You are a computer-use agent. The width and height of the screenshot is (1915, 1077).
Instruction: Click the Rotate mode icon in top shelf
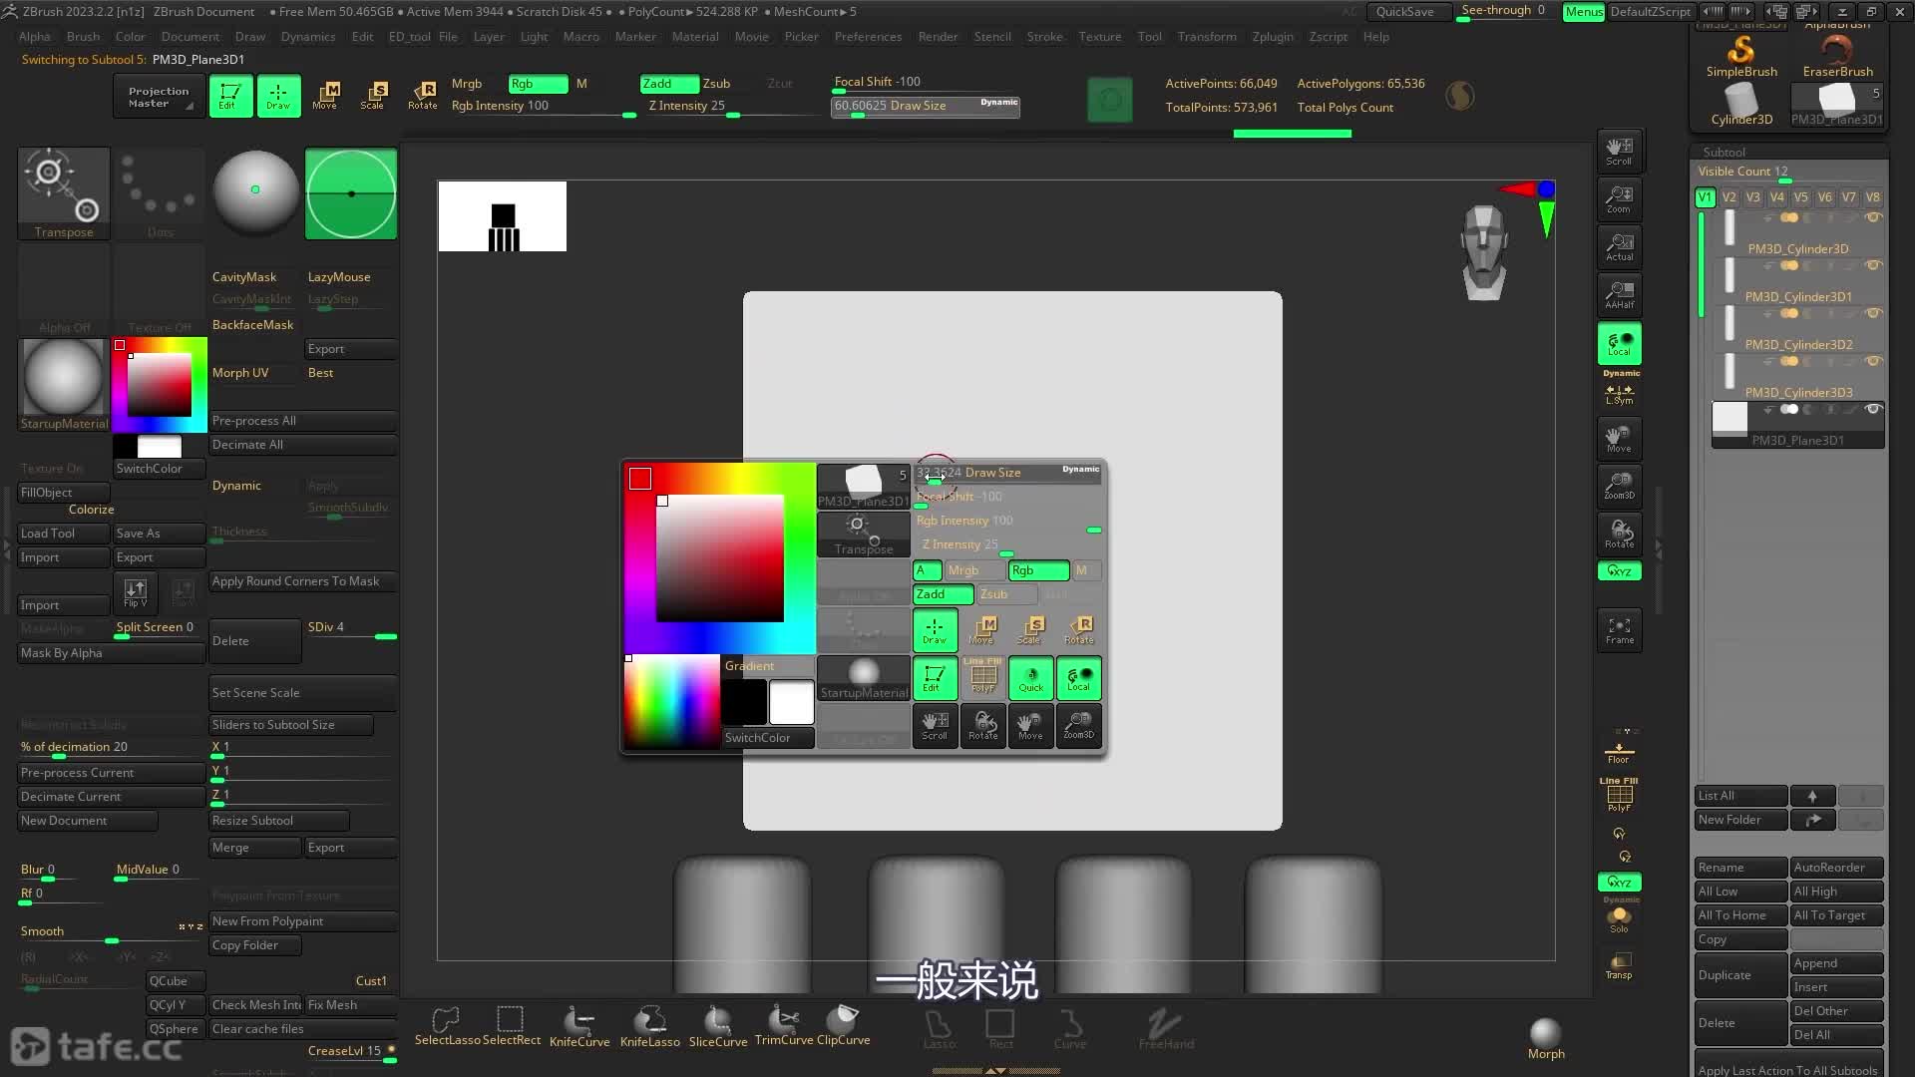tap(423, 96)
